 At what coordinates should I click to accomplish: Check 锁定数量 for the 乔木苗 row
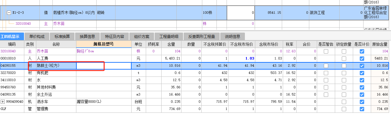[x=344, y=51]
